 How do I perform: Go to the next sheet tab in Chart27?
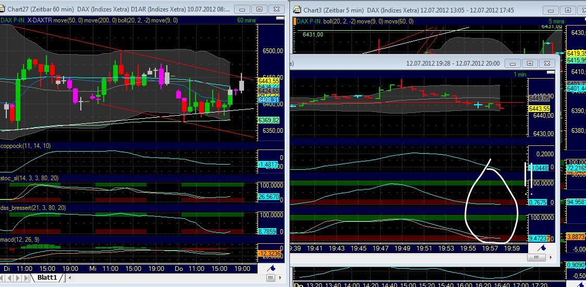(18, 278)
